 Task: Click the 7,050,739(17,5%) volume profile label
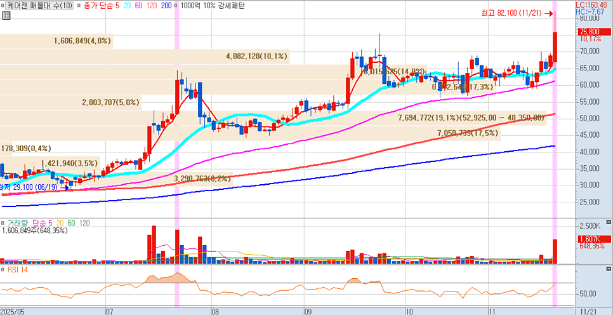click(x=468, y=133)
